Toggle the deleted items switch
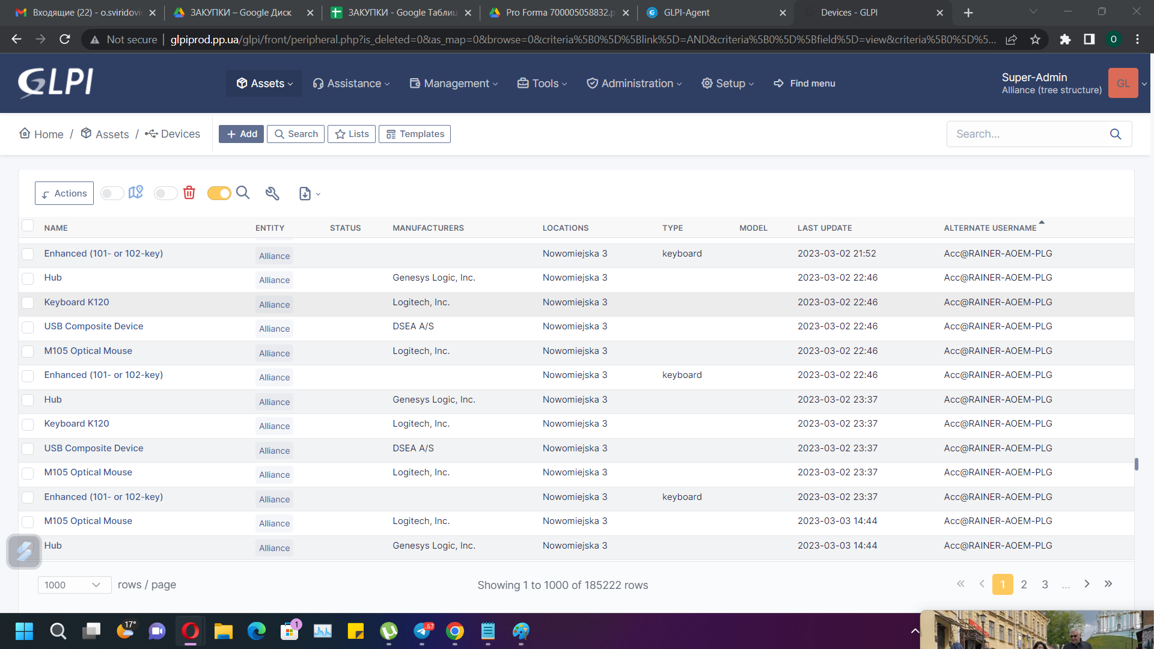 [165, 193]
